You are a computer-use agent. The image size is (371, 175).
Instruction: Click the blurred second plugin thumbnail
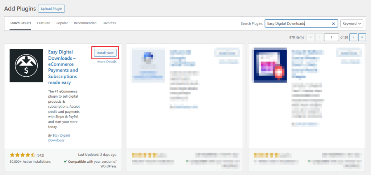point(148,65)
